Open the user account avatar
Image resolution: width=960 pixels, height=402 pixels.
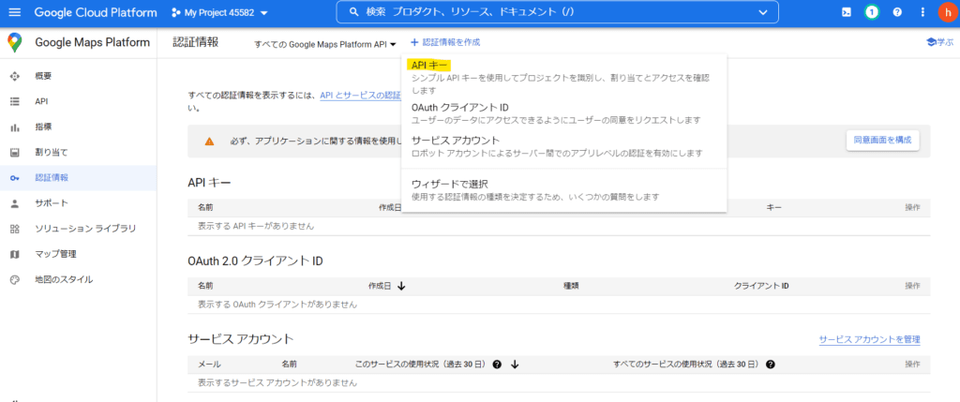pos(947,12)
